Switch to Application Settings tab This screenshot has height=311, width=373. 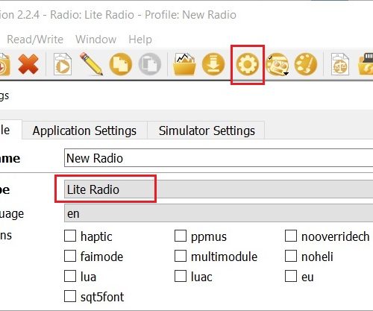[84, 131]
